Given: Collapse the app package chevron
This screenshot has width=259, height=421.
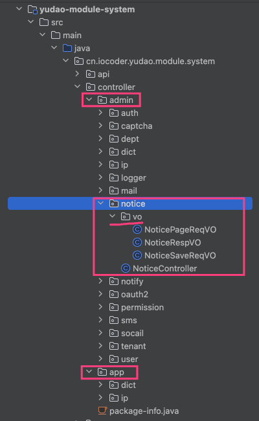Looking at the screenshot, I should [x=89, y=372].
